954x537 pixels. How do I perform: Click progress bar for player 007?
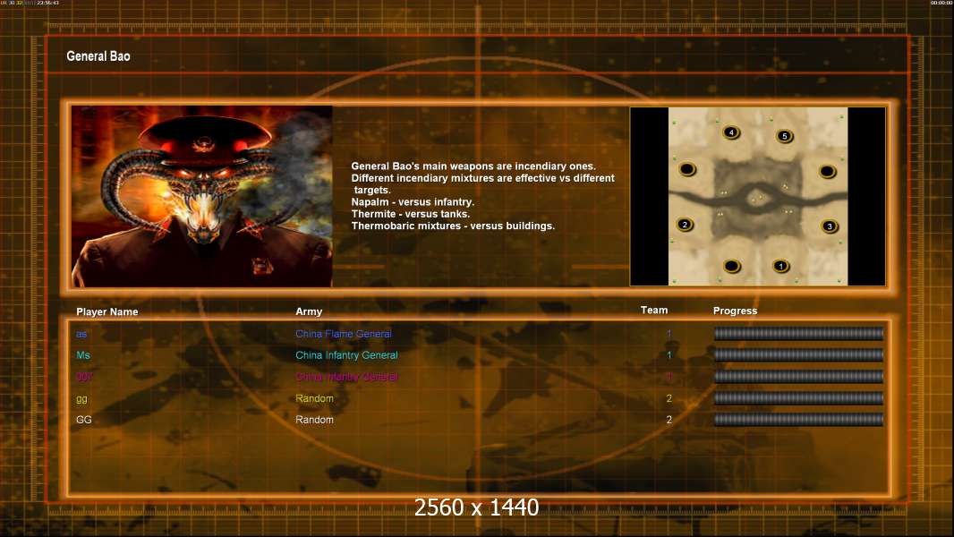click(798, 377)
